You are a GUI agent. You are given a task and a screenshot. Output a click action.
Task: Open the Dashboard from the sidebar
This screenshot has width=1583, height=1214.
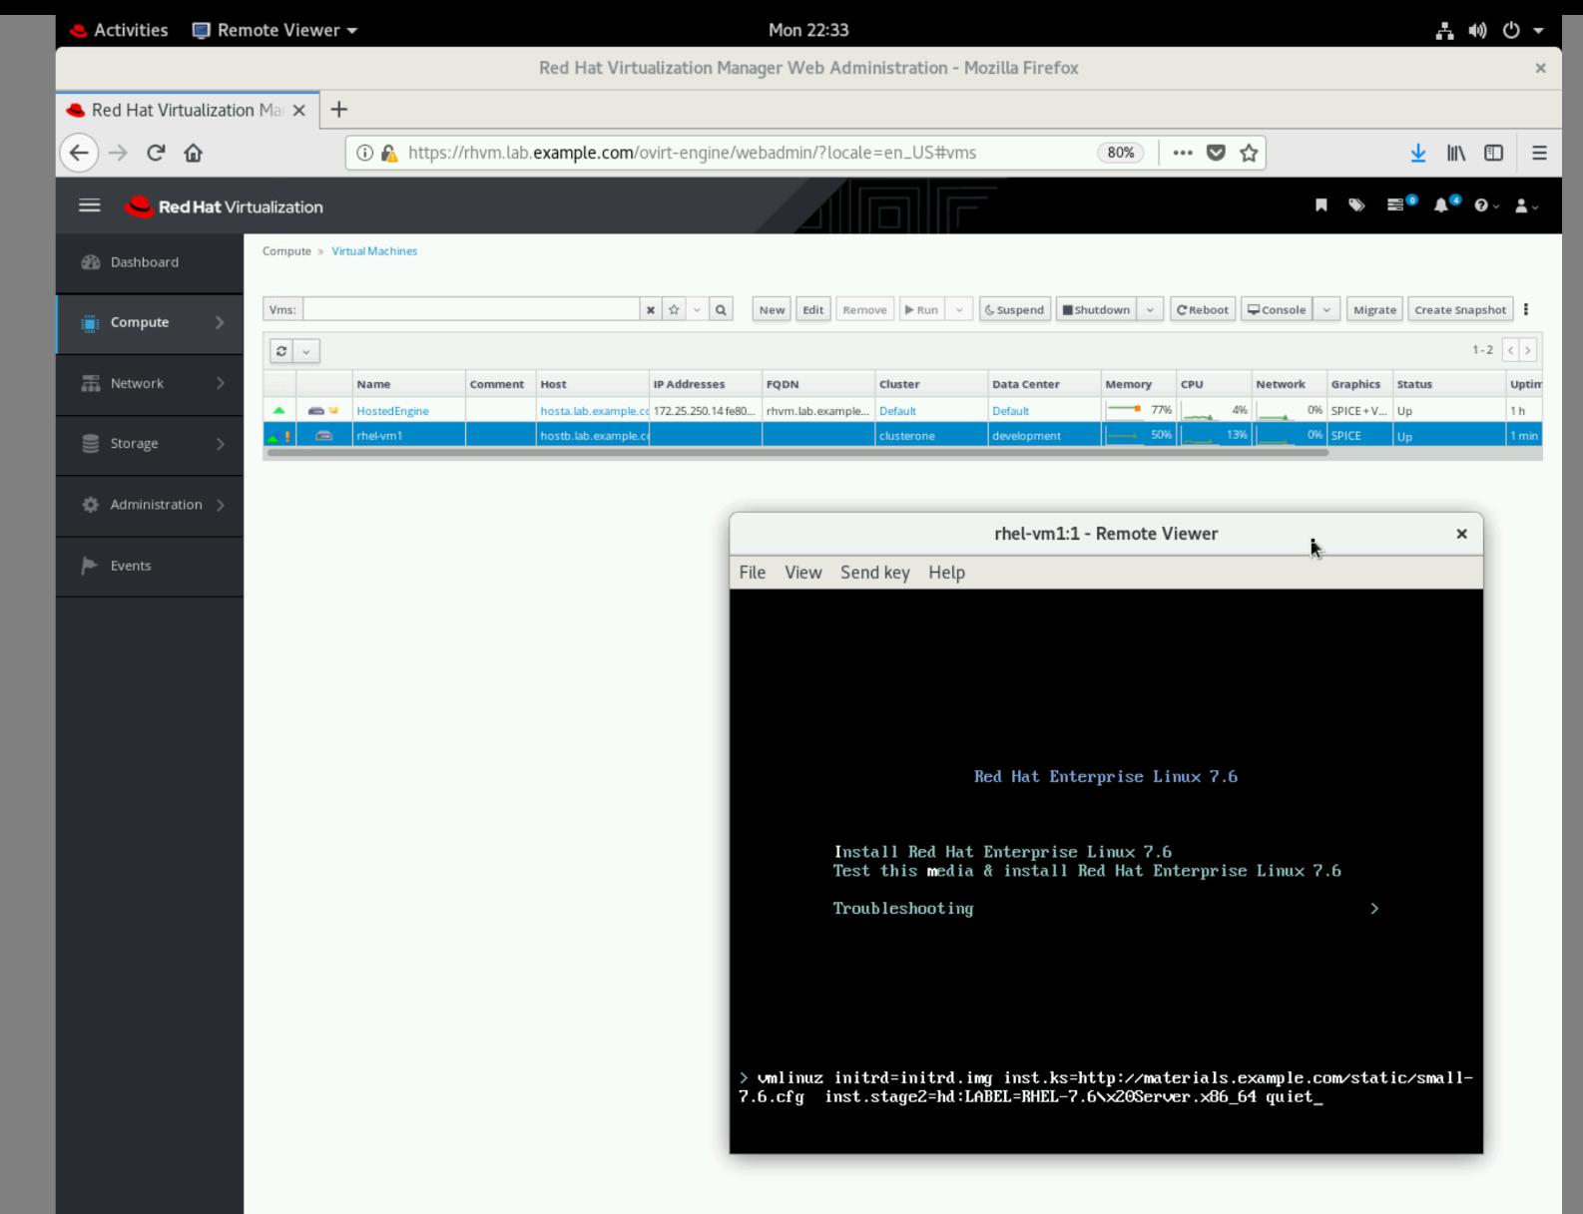[x=150, y=262]
